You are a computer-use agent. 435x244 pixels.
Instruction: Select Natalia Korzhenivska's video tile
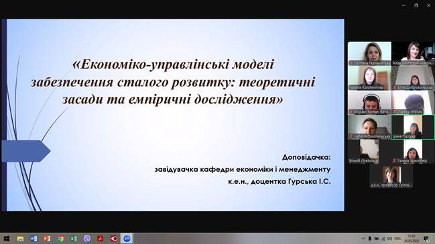click(x=369, y=78)
